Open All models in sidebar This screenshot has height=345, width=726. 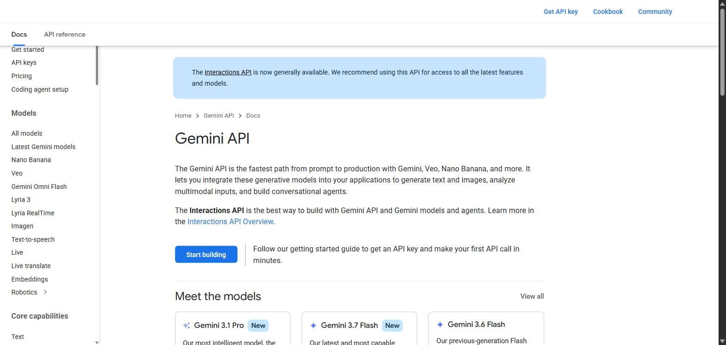pyautogui.click(x=27, y=133)
